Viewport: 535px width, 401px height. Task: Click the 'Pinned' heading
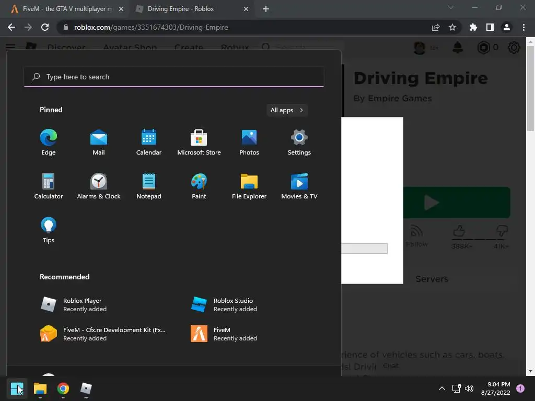[x=51, y=110]
